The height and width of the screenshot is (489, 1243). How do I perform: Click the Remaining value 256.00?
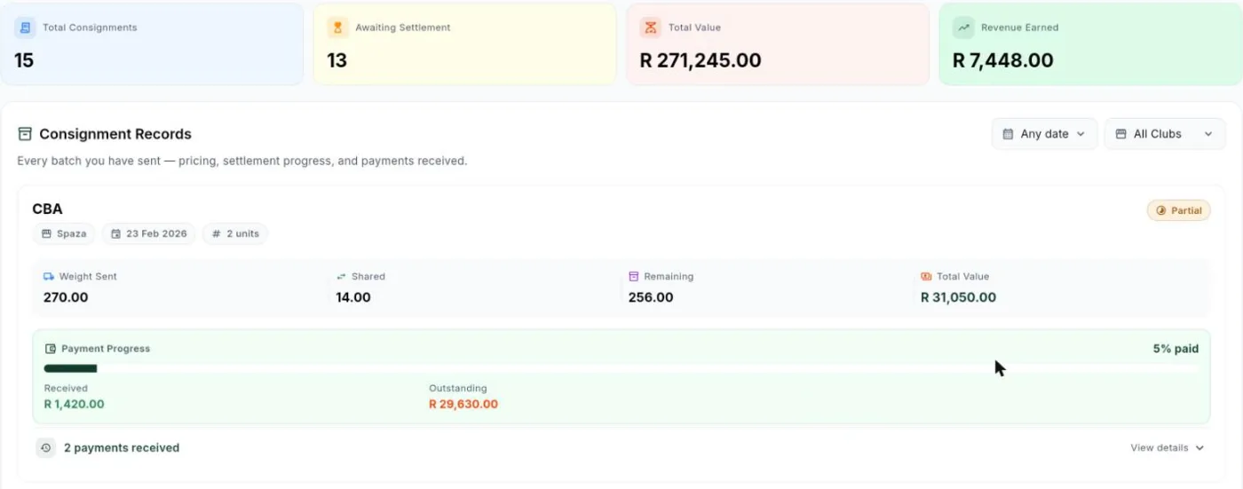(651, 297)
